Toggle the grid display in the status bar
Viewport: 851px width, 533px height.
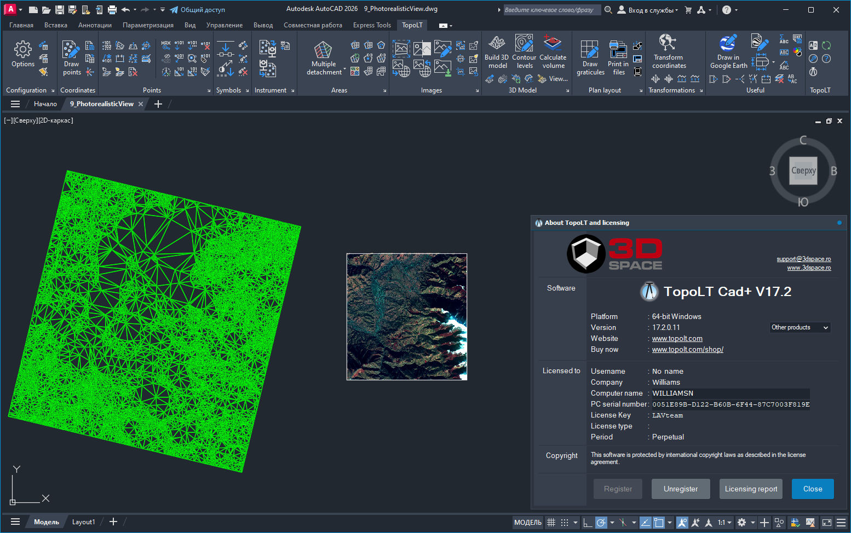551,522
